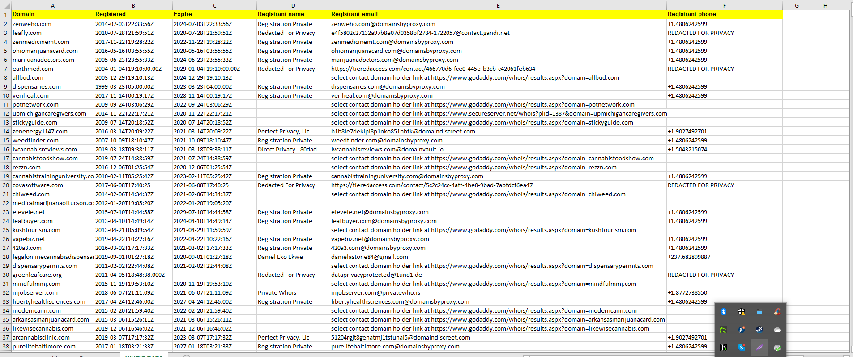Open the Skype tray icon

[742, 348]
